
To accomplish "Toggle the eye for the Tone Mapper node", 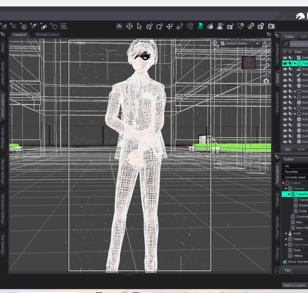I will (x=285, y=74).
